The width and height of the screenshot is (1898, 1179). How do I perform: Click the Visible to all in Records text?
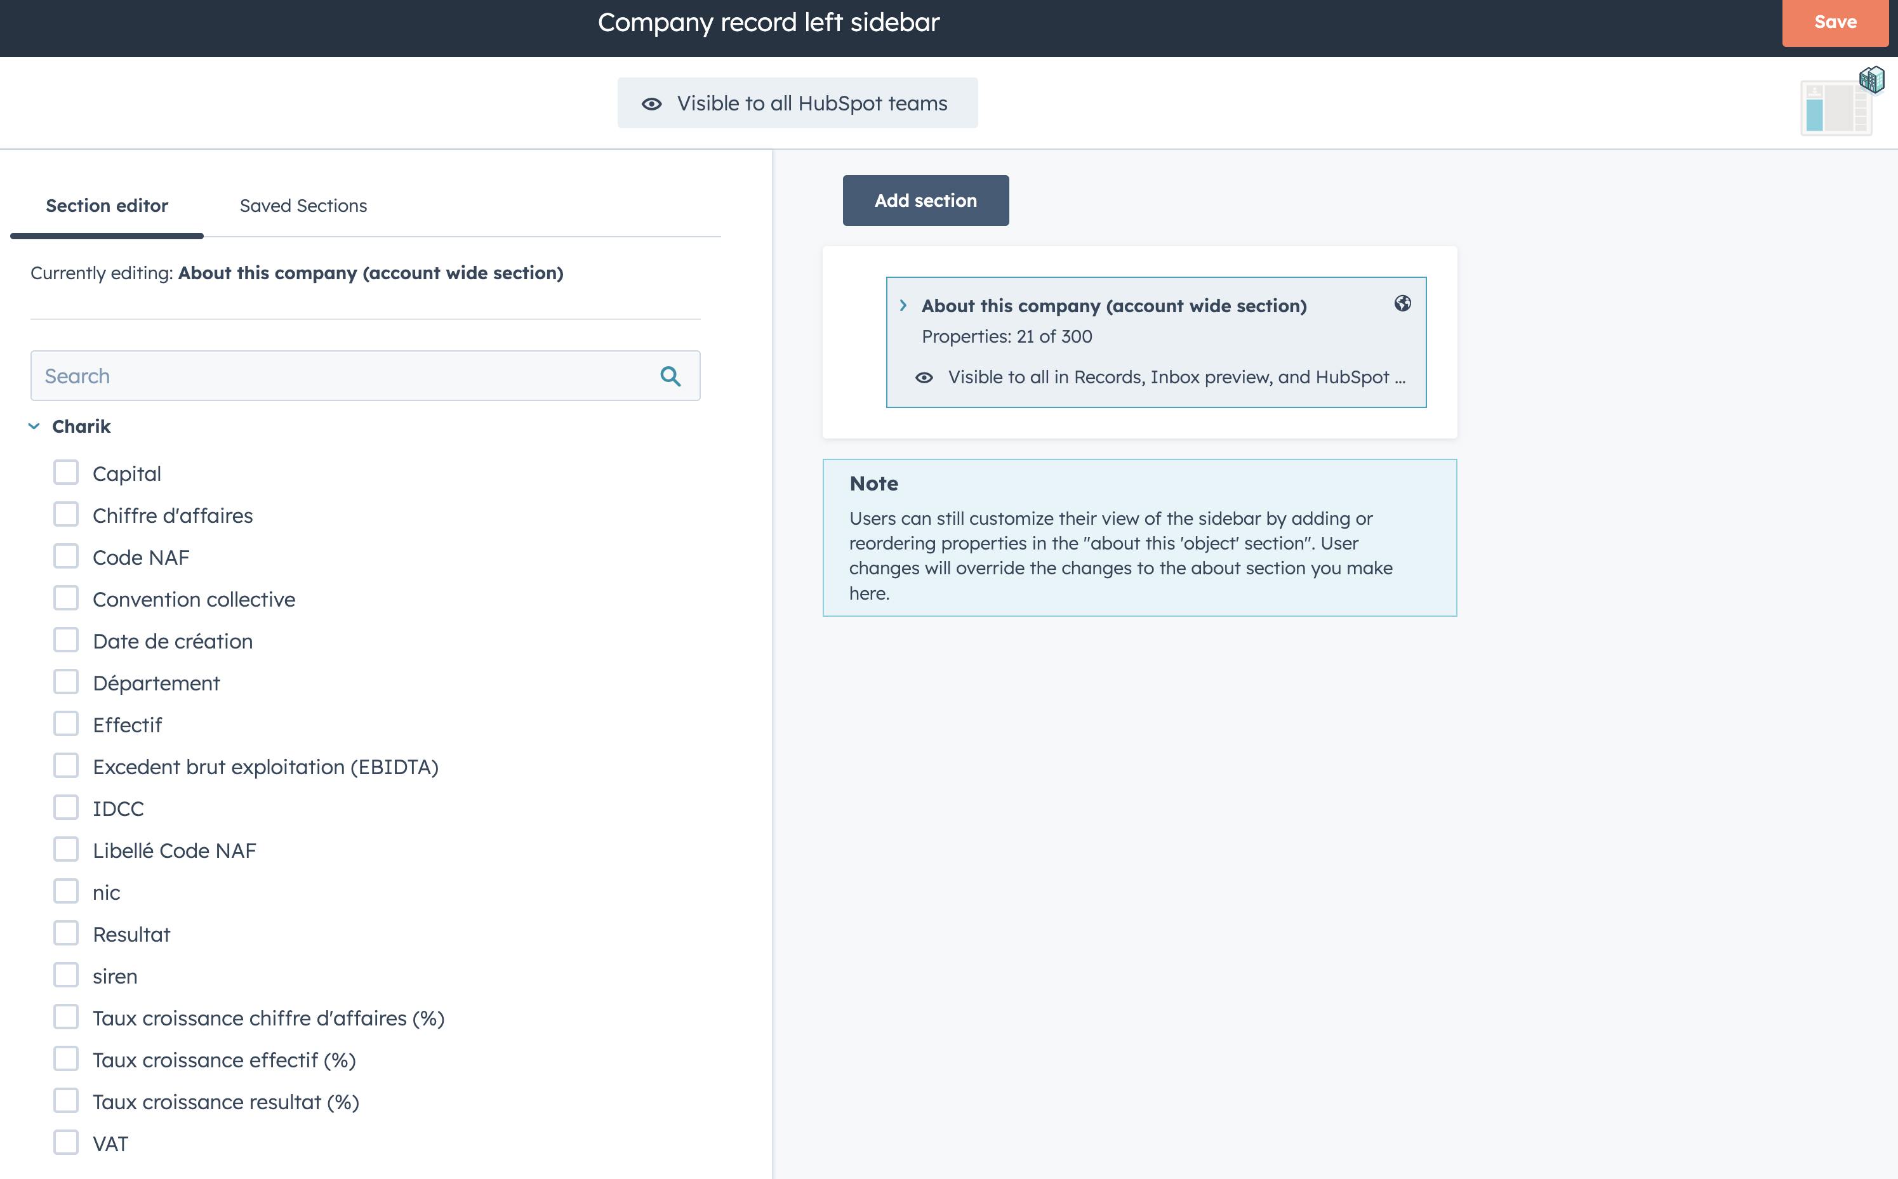tap(1177, 378)
